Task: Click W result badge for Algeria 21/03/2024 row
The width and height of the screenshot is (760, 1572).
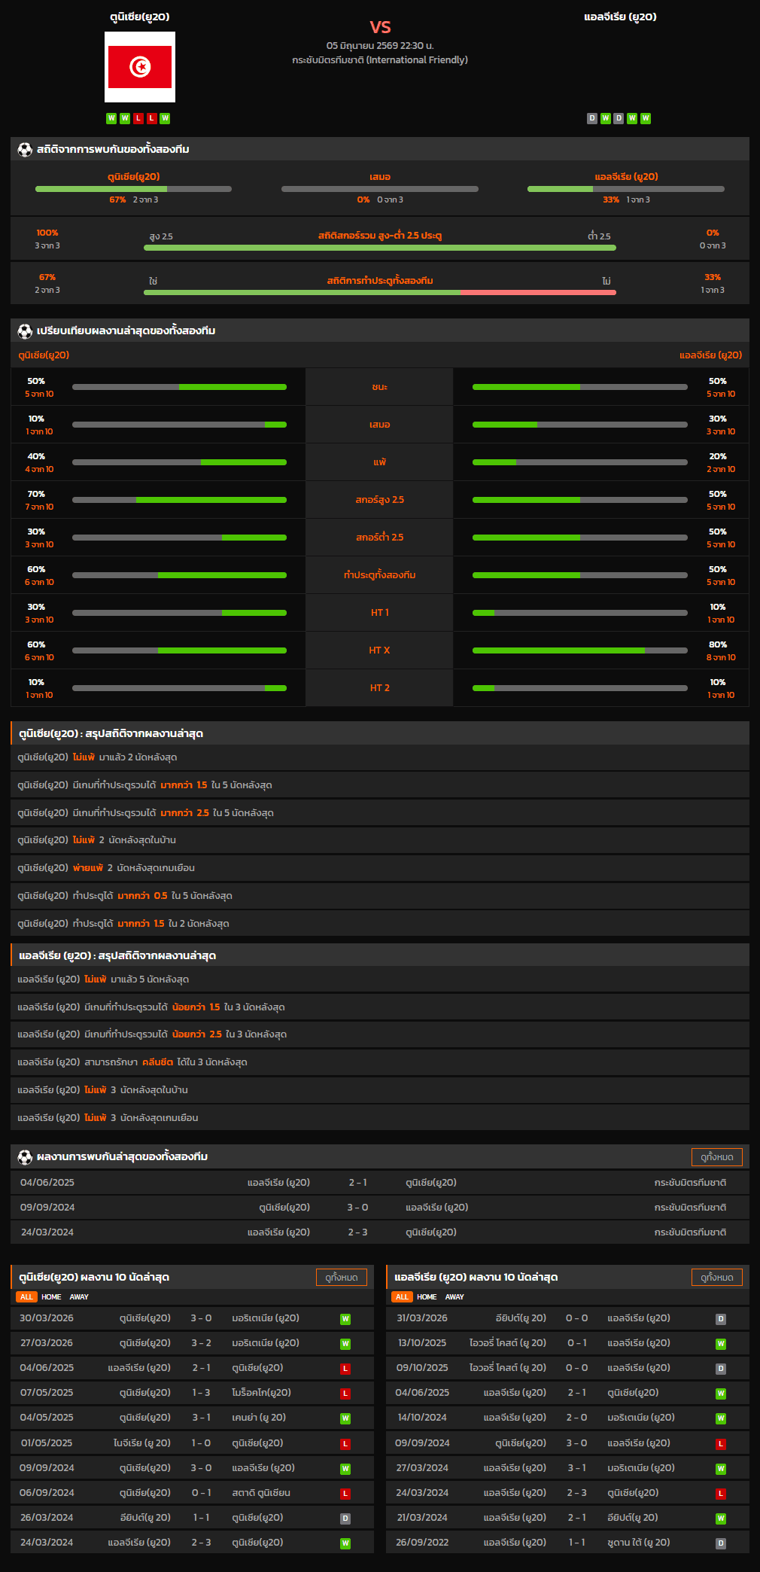Action: tap(721, 1518)
